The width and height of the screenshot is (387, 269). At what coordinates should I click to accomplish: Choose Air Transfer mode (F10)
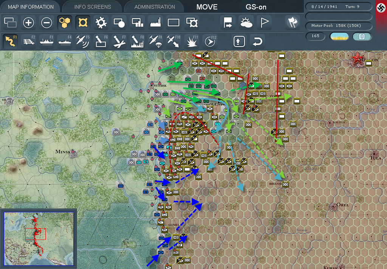tap(174, 41)
